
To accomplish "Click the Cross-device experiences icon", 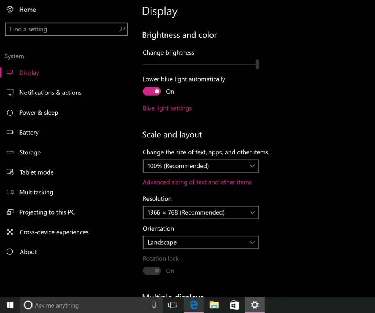I will click(10, 232).
